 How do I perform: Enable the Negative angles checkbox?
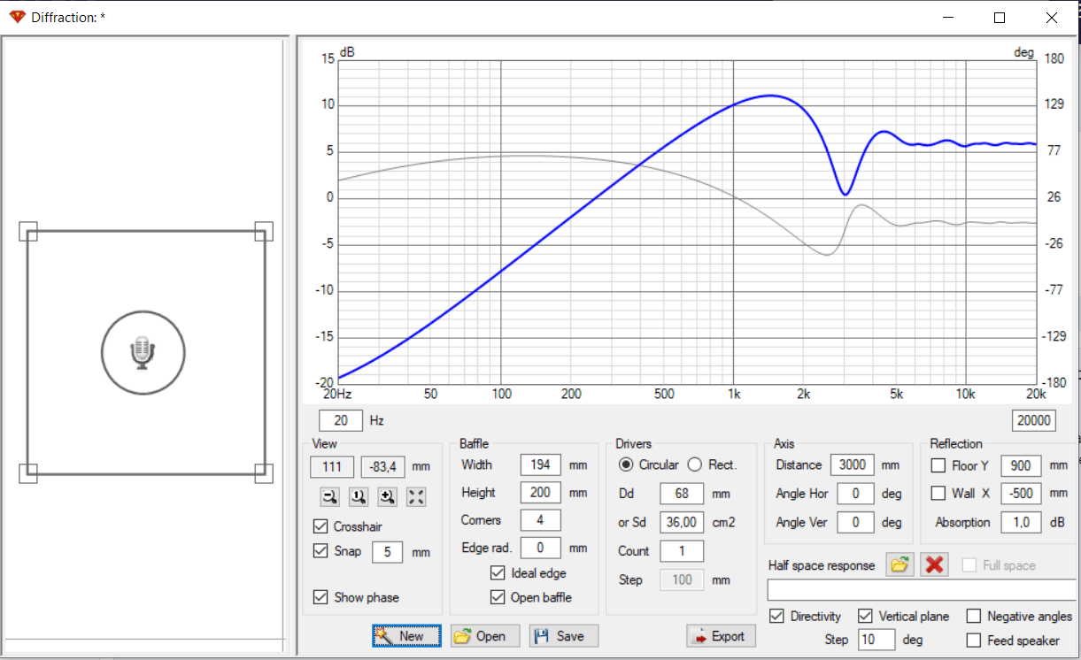pos(974,616)
